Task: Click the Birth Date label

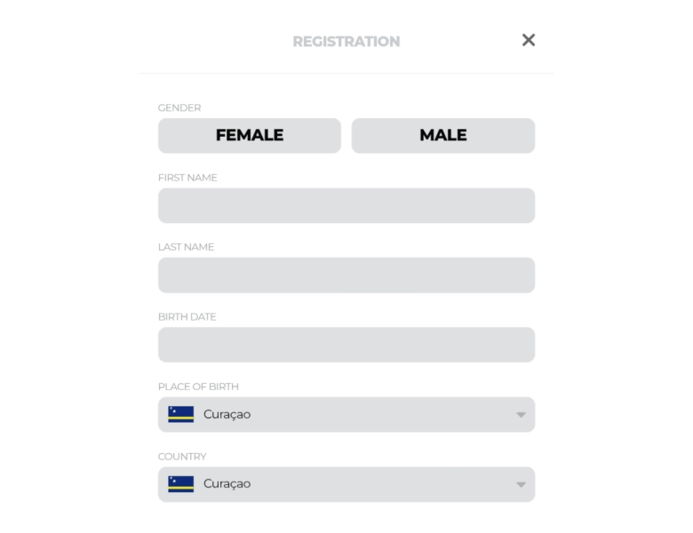Action: click(x=187, y=317)
